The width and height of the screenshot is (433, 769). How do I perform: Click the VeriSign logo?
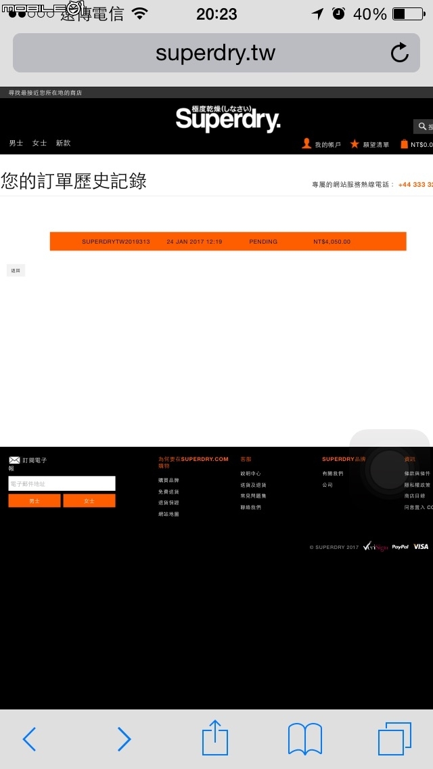(375, 546)
